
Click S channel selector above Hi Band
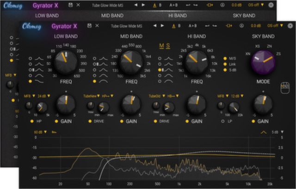[168, 46]
